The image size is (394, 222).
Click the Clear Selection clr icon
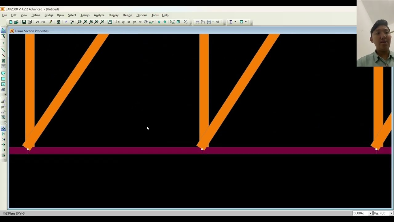pyautogui.click(x=3, y=112)
